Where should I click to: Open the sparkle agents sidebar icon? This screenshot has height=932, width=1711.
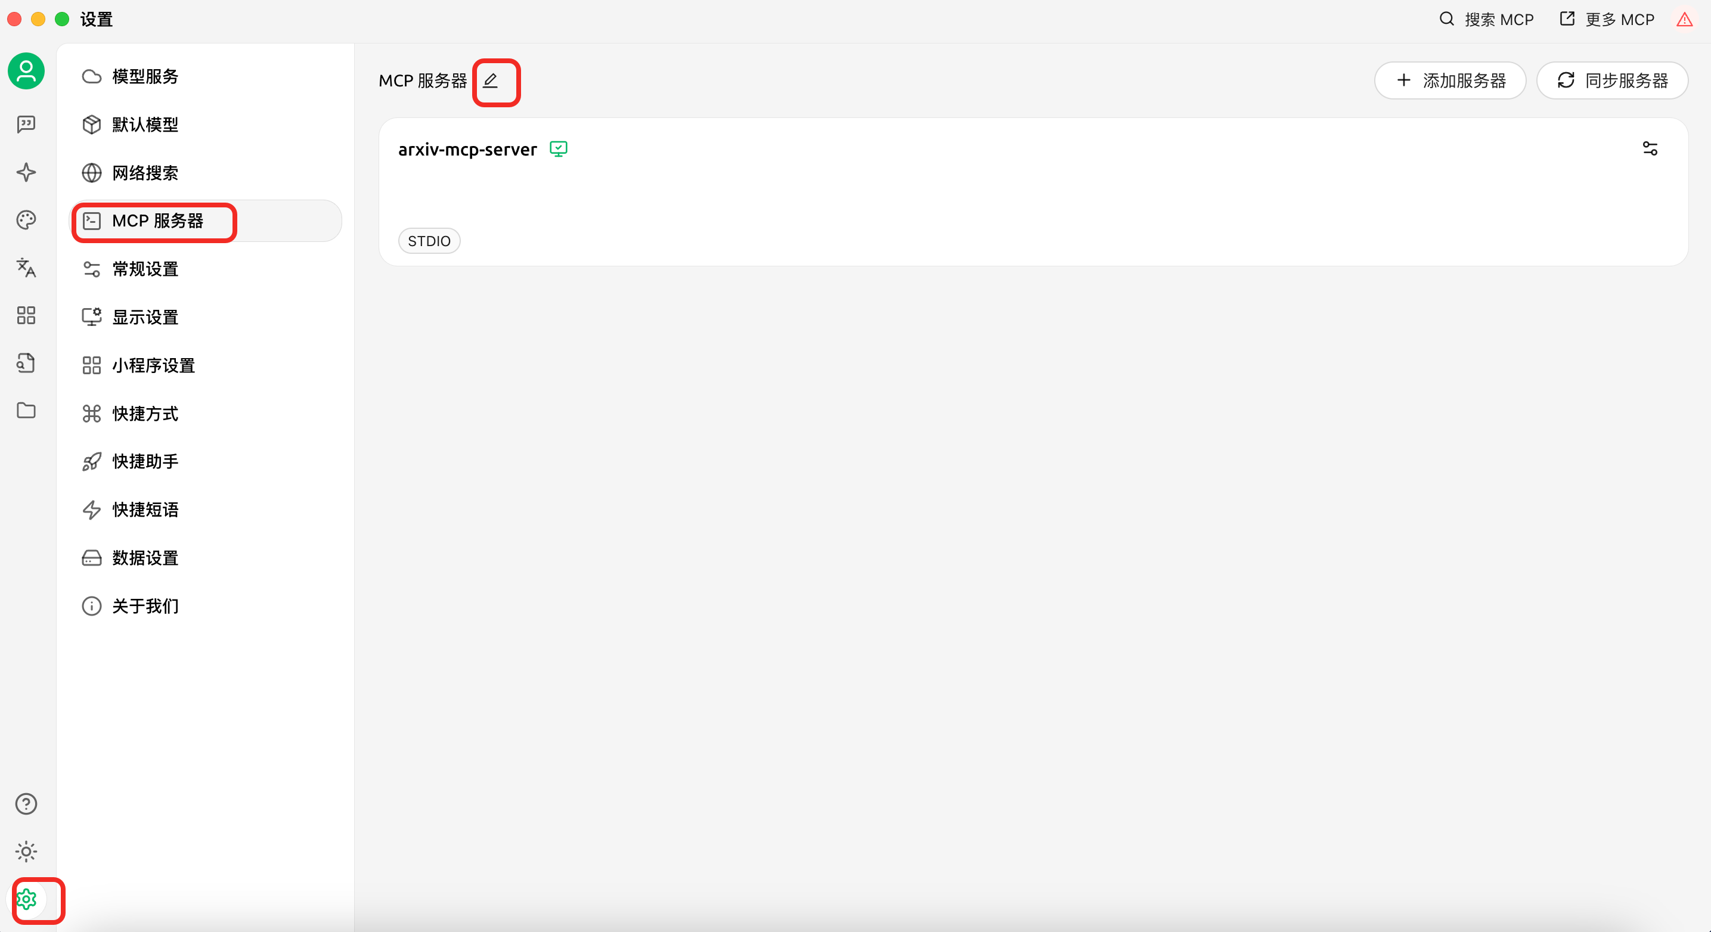(26, 172)
